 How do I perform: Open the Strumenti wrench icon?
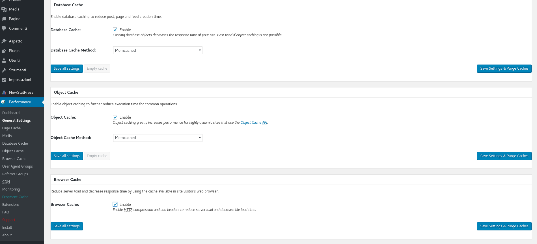click(x=4, y=70)
